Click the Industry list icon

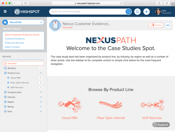click(x=5, y=97)
